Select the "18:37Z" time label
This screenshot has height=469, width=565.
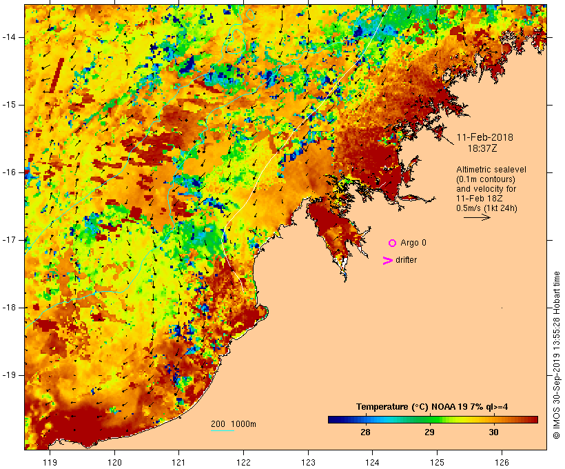tap(482, 148)
